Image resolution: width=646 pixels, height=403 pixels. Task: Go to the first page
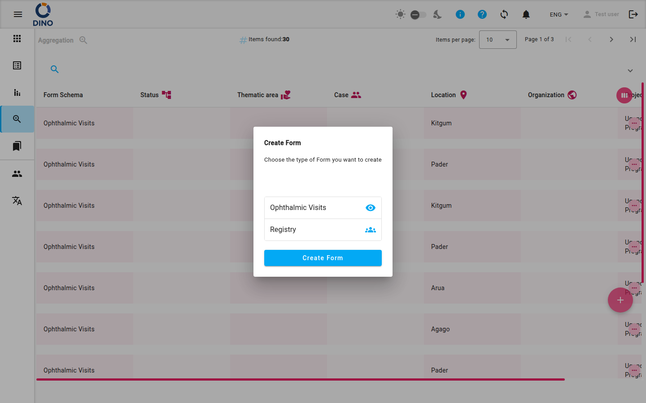pos(568,39)
